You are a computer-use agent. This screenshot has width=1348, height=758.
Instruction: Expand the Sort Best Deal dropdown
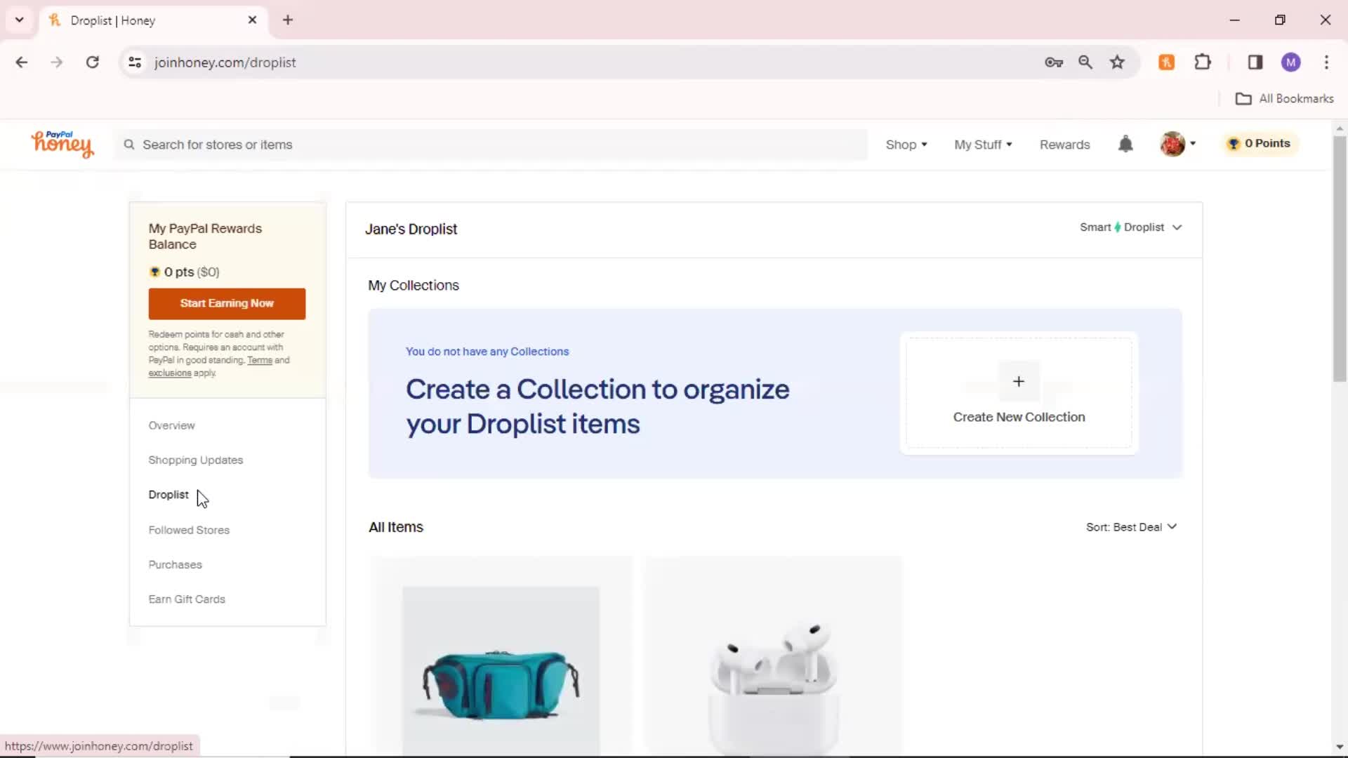click(1130, 526)
